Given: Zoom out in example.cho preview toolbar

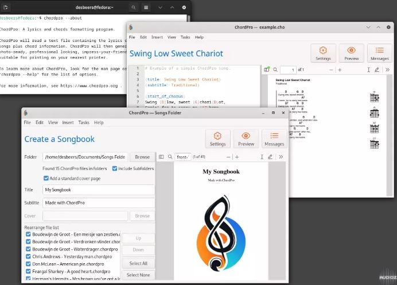Looking at the screenshot, I should 331,70.
